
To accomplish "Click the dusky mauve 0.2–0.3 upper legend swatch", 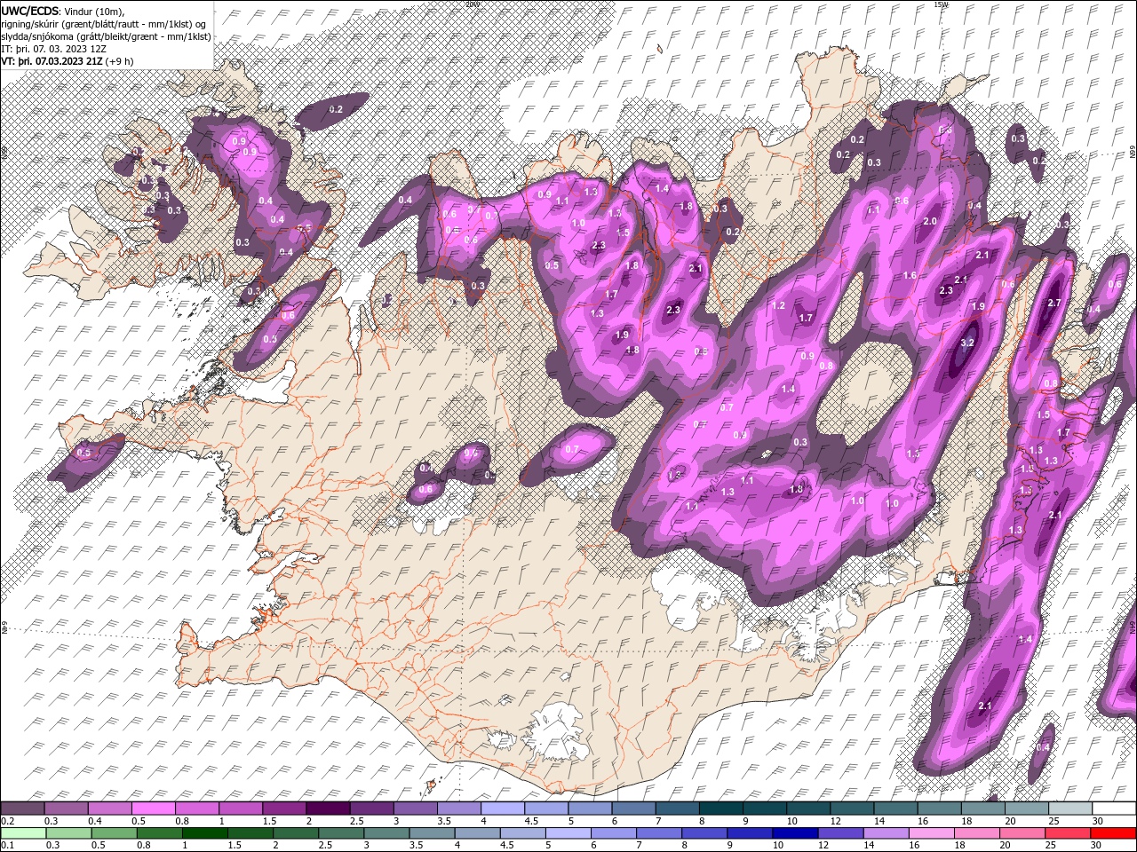I will pyautogui.click(x=23, y=809).
